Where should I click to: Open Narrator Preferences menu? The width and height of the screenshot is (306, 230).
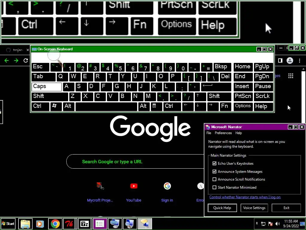[223, 133]
